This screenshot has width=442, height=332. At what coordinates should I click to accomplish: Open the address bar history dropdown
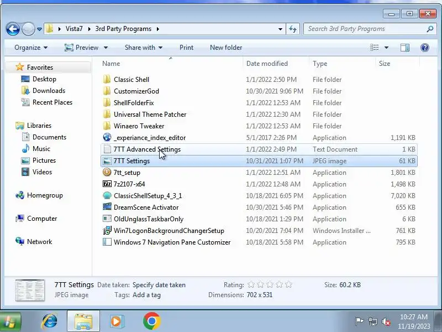pyautogui.click(x=280, y=29)
